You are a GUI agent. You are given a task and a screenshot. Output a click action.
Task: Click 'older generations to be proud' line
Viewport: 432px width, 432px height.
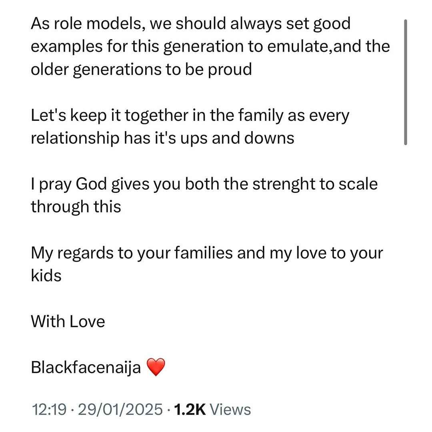pos(141,70)
